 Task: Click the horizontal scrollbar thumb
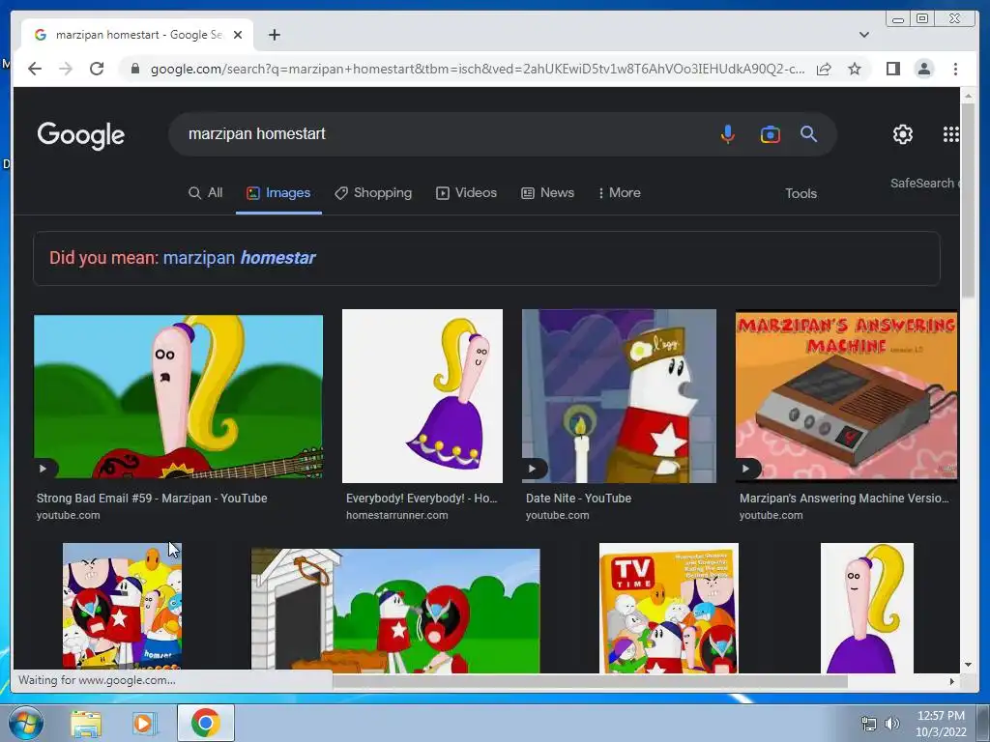pyautogui.click(x=590, y=681)
